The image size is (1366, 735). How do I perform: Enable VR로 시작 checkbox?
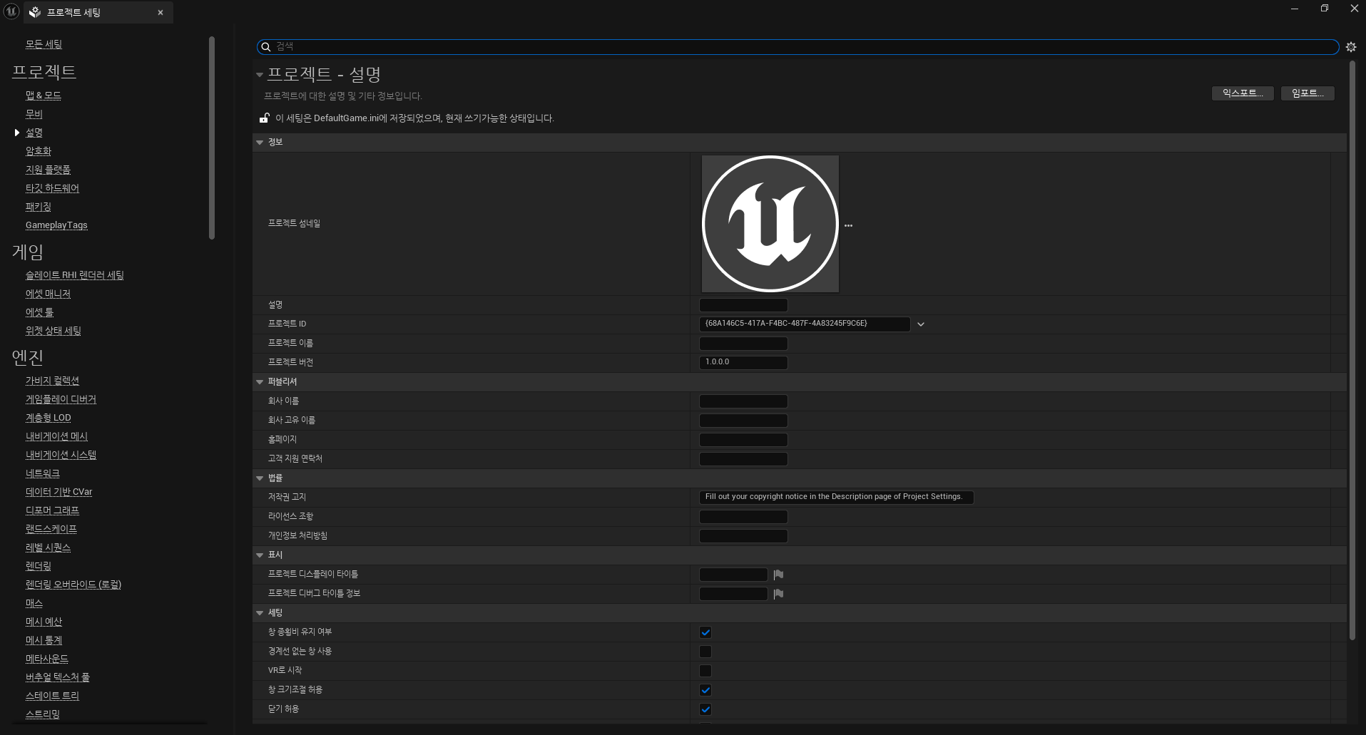(705, 671)
